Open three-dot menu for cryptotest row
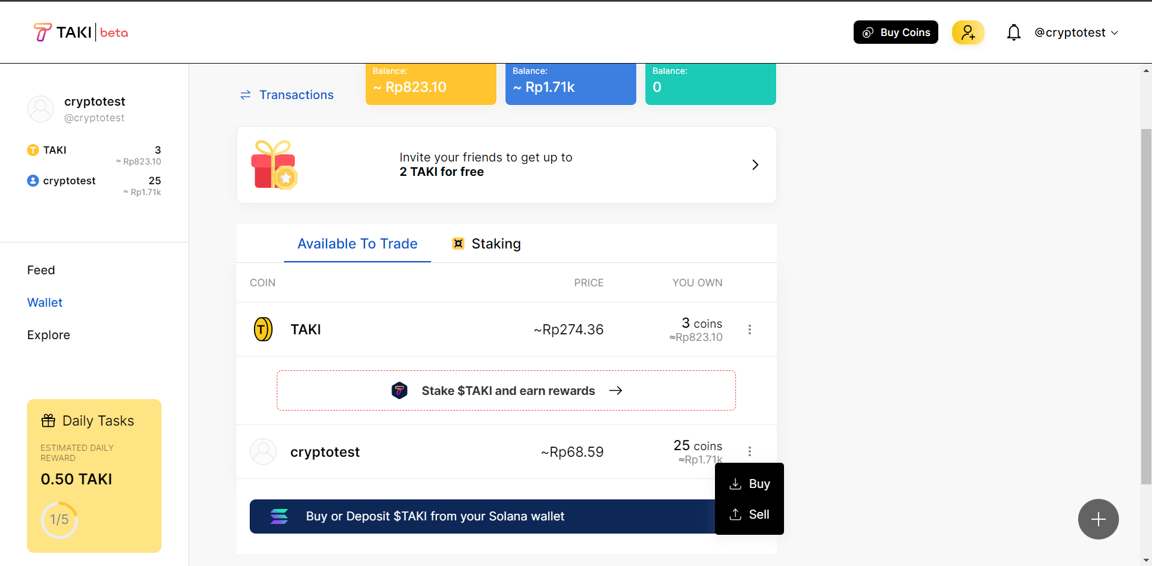 point(749,451)
